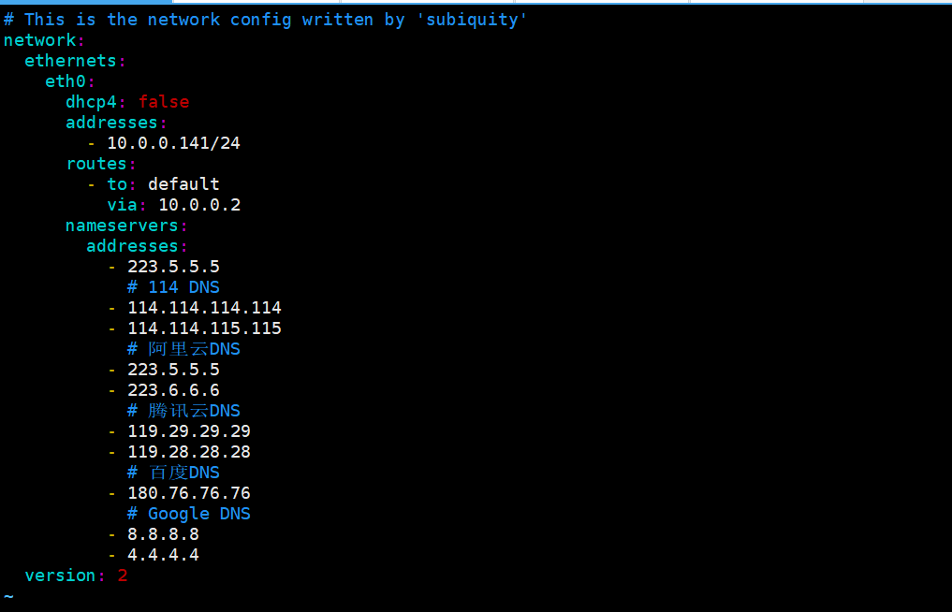Click DNS entry 114.114.115.115

tap(204, 328)
